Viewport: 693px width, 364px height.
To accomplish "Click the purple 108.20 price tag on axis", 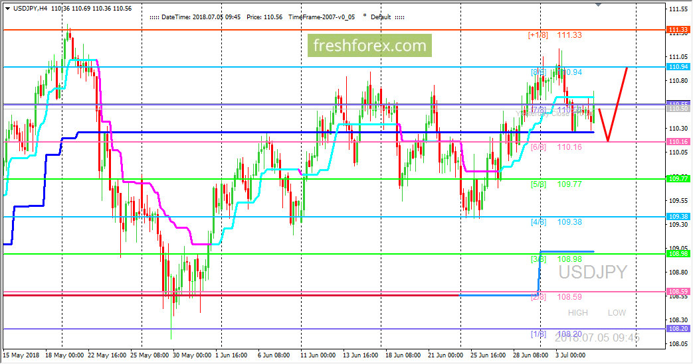I will (x=678, y=329).
